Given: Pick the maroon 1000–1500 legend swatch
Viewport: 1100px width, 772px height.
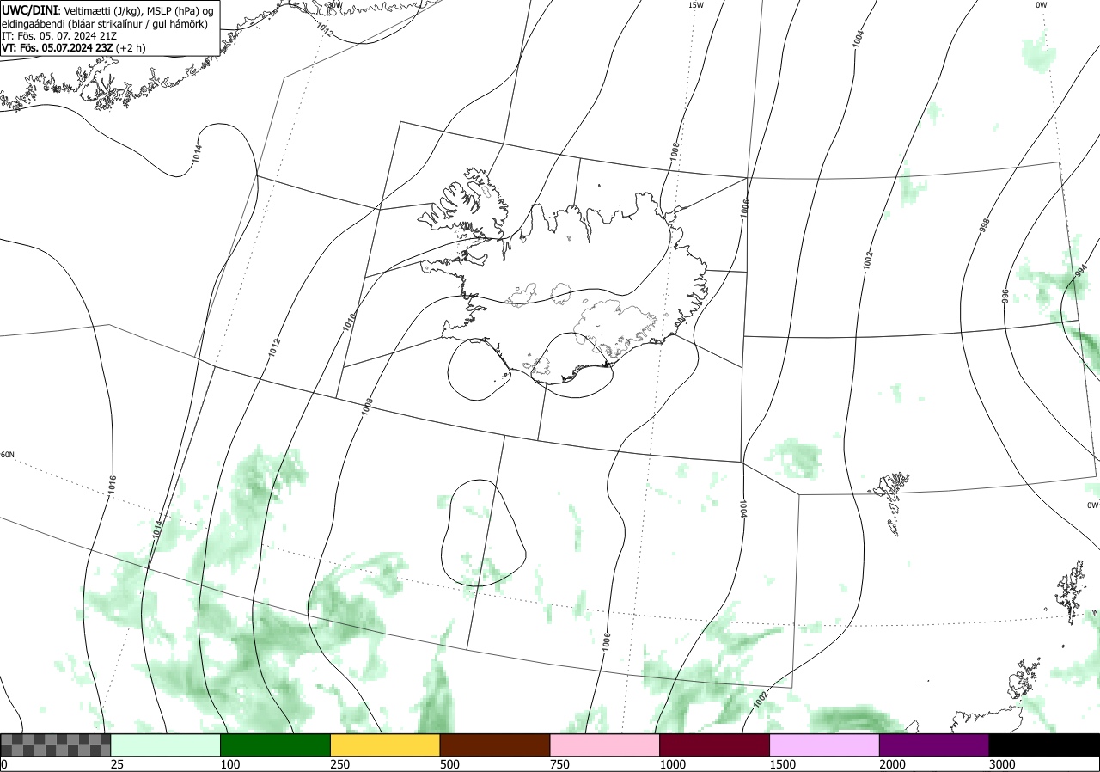Looking at the screenshot, I should [x=715, y=744].
